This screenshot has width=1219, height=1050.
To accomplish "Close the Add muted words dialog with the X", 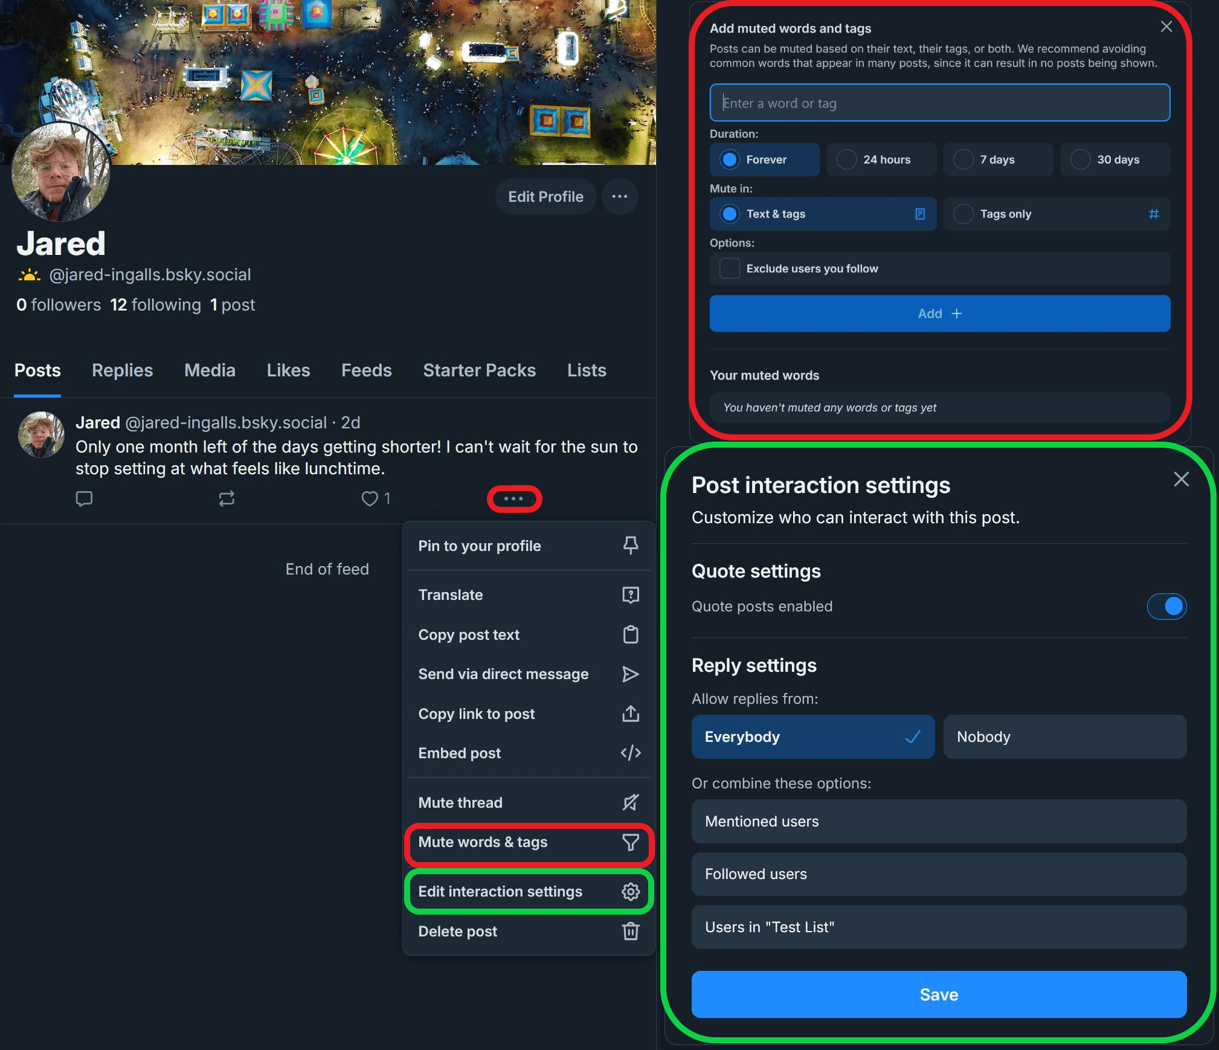I will pos(1165,27).
